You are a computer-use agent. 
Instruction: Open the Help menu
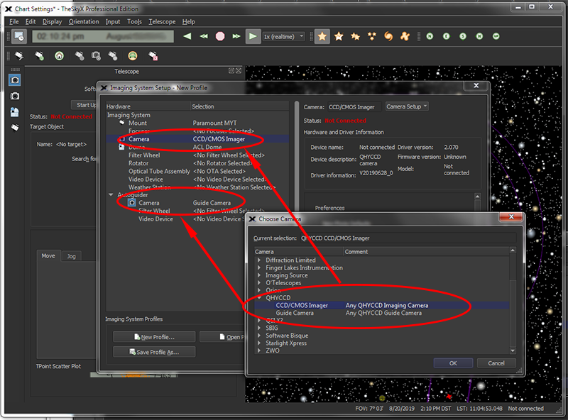point(188,22)
